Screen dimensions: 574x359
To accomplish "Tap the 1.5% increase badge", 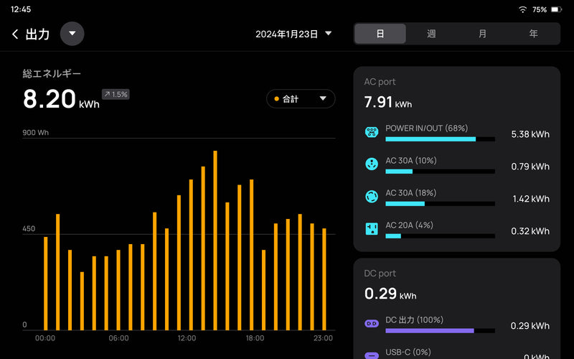I will (x=115, y=94).
